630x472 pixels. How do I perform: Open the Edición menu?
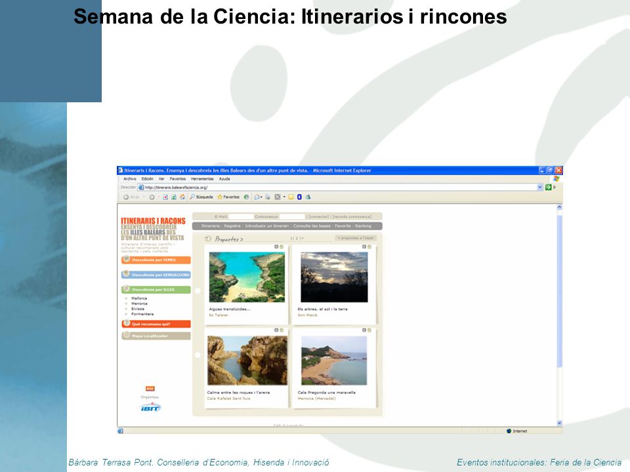tap(148, 179)
